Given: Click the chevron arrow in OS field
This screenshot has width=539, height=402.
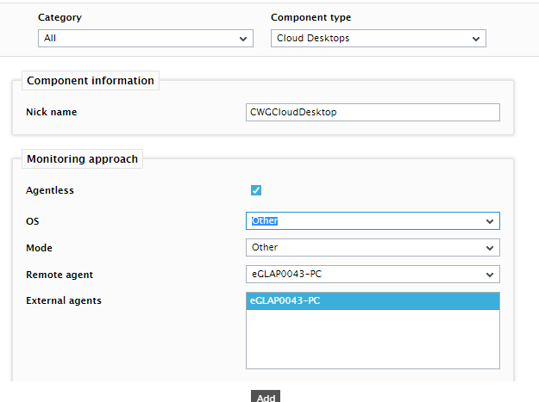Looking at the screenshot, I should tap(490, 221).
